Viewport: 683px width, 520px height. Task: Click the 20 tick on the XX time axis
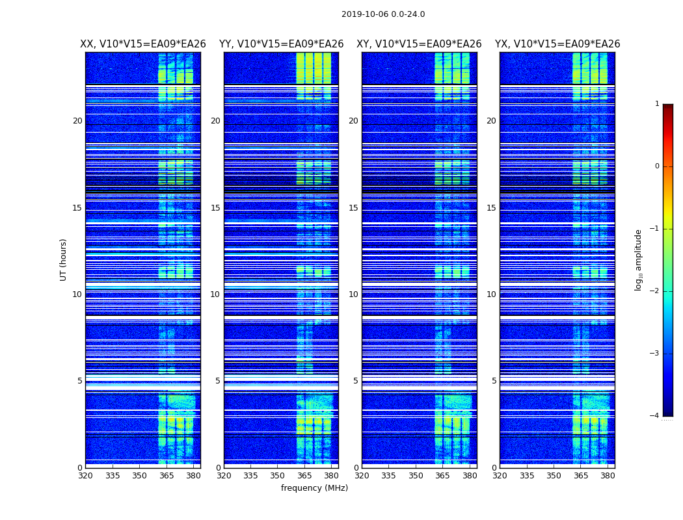click(x=77, y=121)
